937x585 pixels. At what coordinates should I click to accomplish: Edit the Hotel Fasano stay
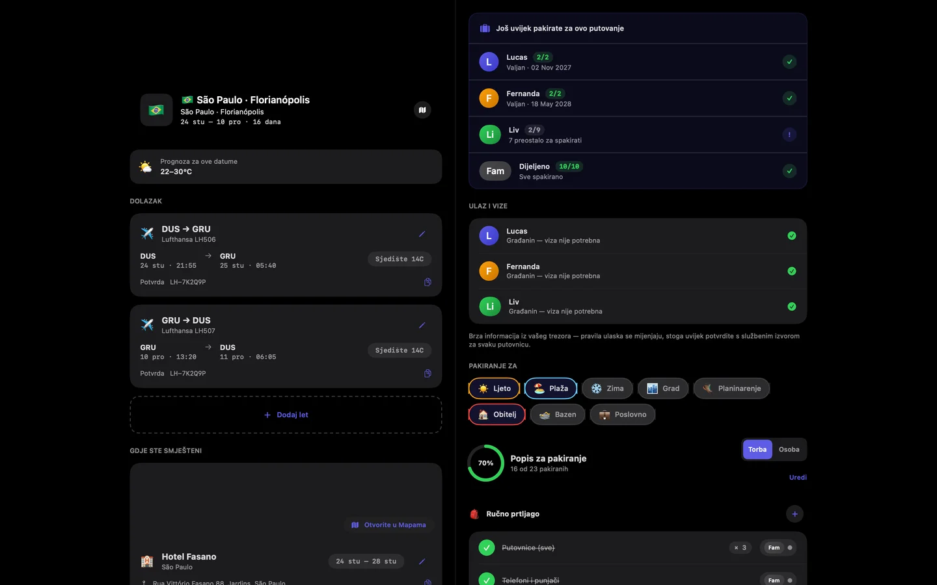[422, 562]
